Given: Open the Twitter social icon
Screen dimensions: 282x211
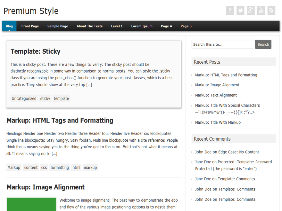Looking at the screenshot, I should [240, 10].
